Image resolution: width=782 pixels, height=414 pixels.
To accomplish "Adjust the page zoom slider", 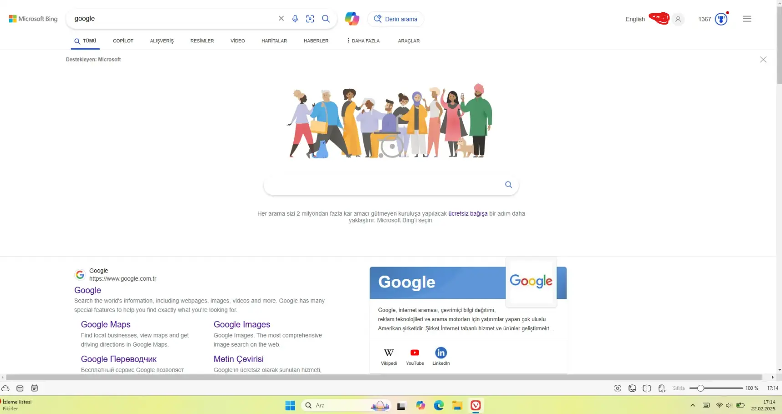I will coord(716,388).
